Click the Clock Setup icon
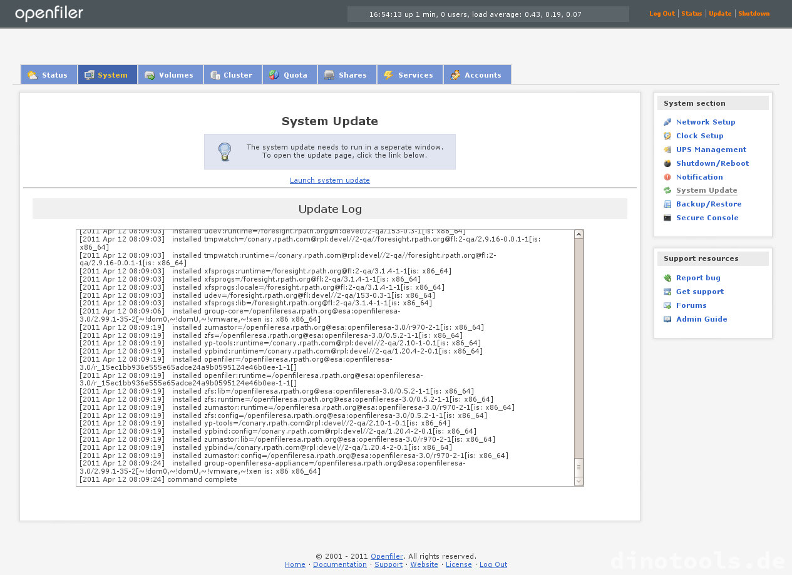792x575 pixels. [x=667, y=136]
